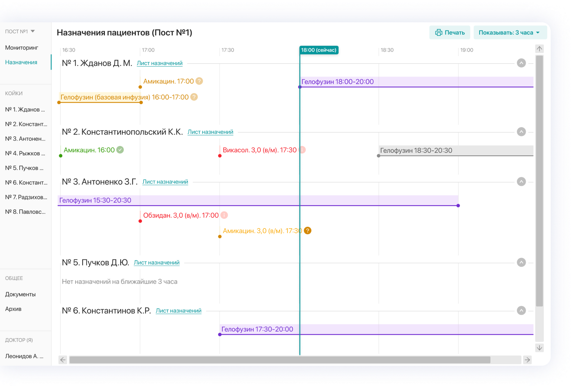The width and height of the screenshot is (573, 388).
Task: Collapse patient № 1 Жданов section
Action: (x=521, y=63)
